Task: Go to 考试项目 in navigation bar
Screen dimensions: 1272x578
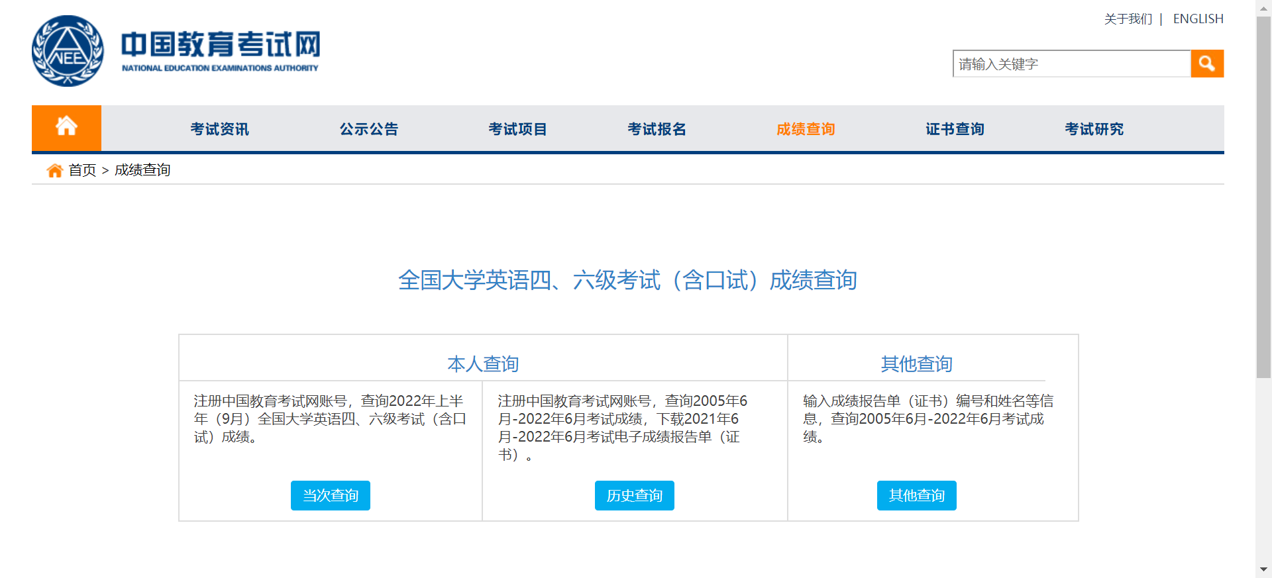Action: 517,129
